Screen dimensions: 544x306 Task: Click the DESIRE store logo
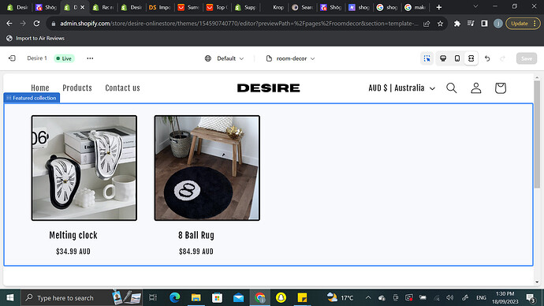pos(268,88)
